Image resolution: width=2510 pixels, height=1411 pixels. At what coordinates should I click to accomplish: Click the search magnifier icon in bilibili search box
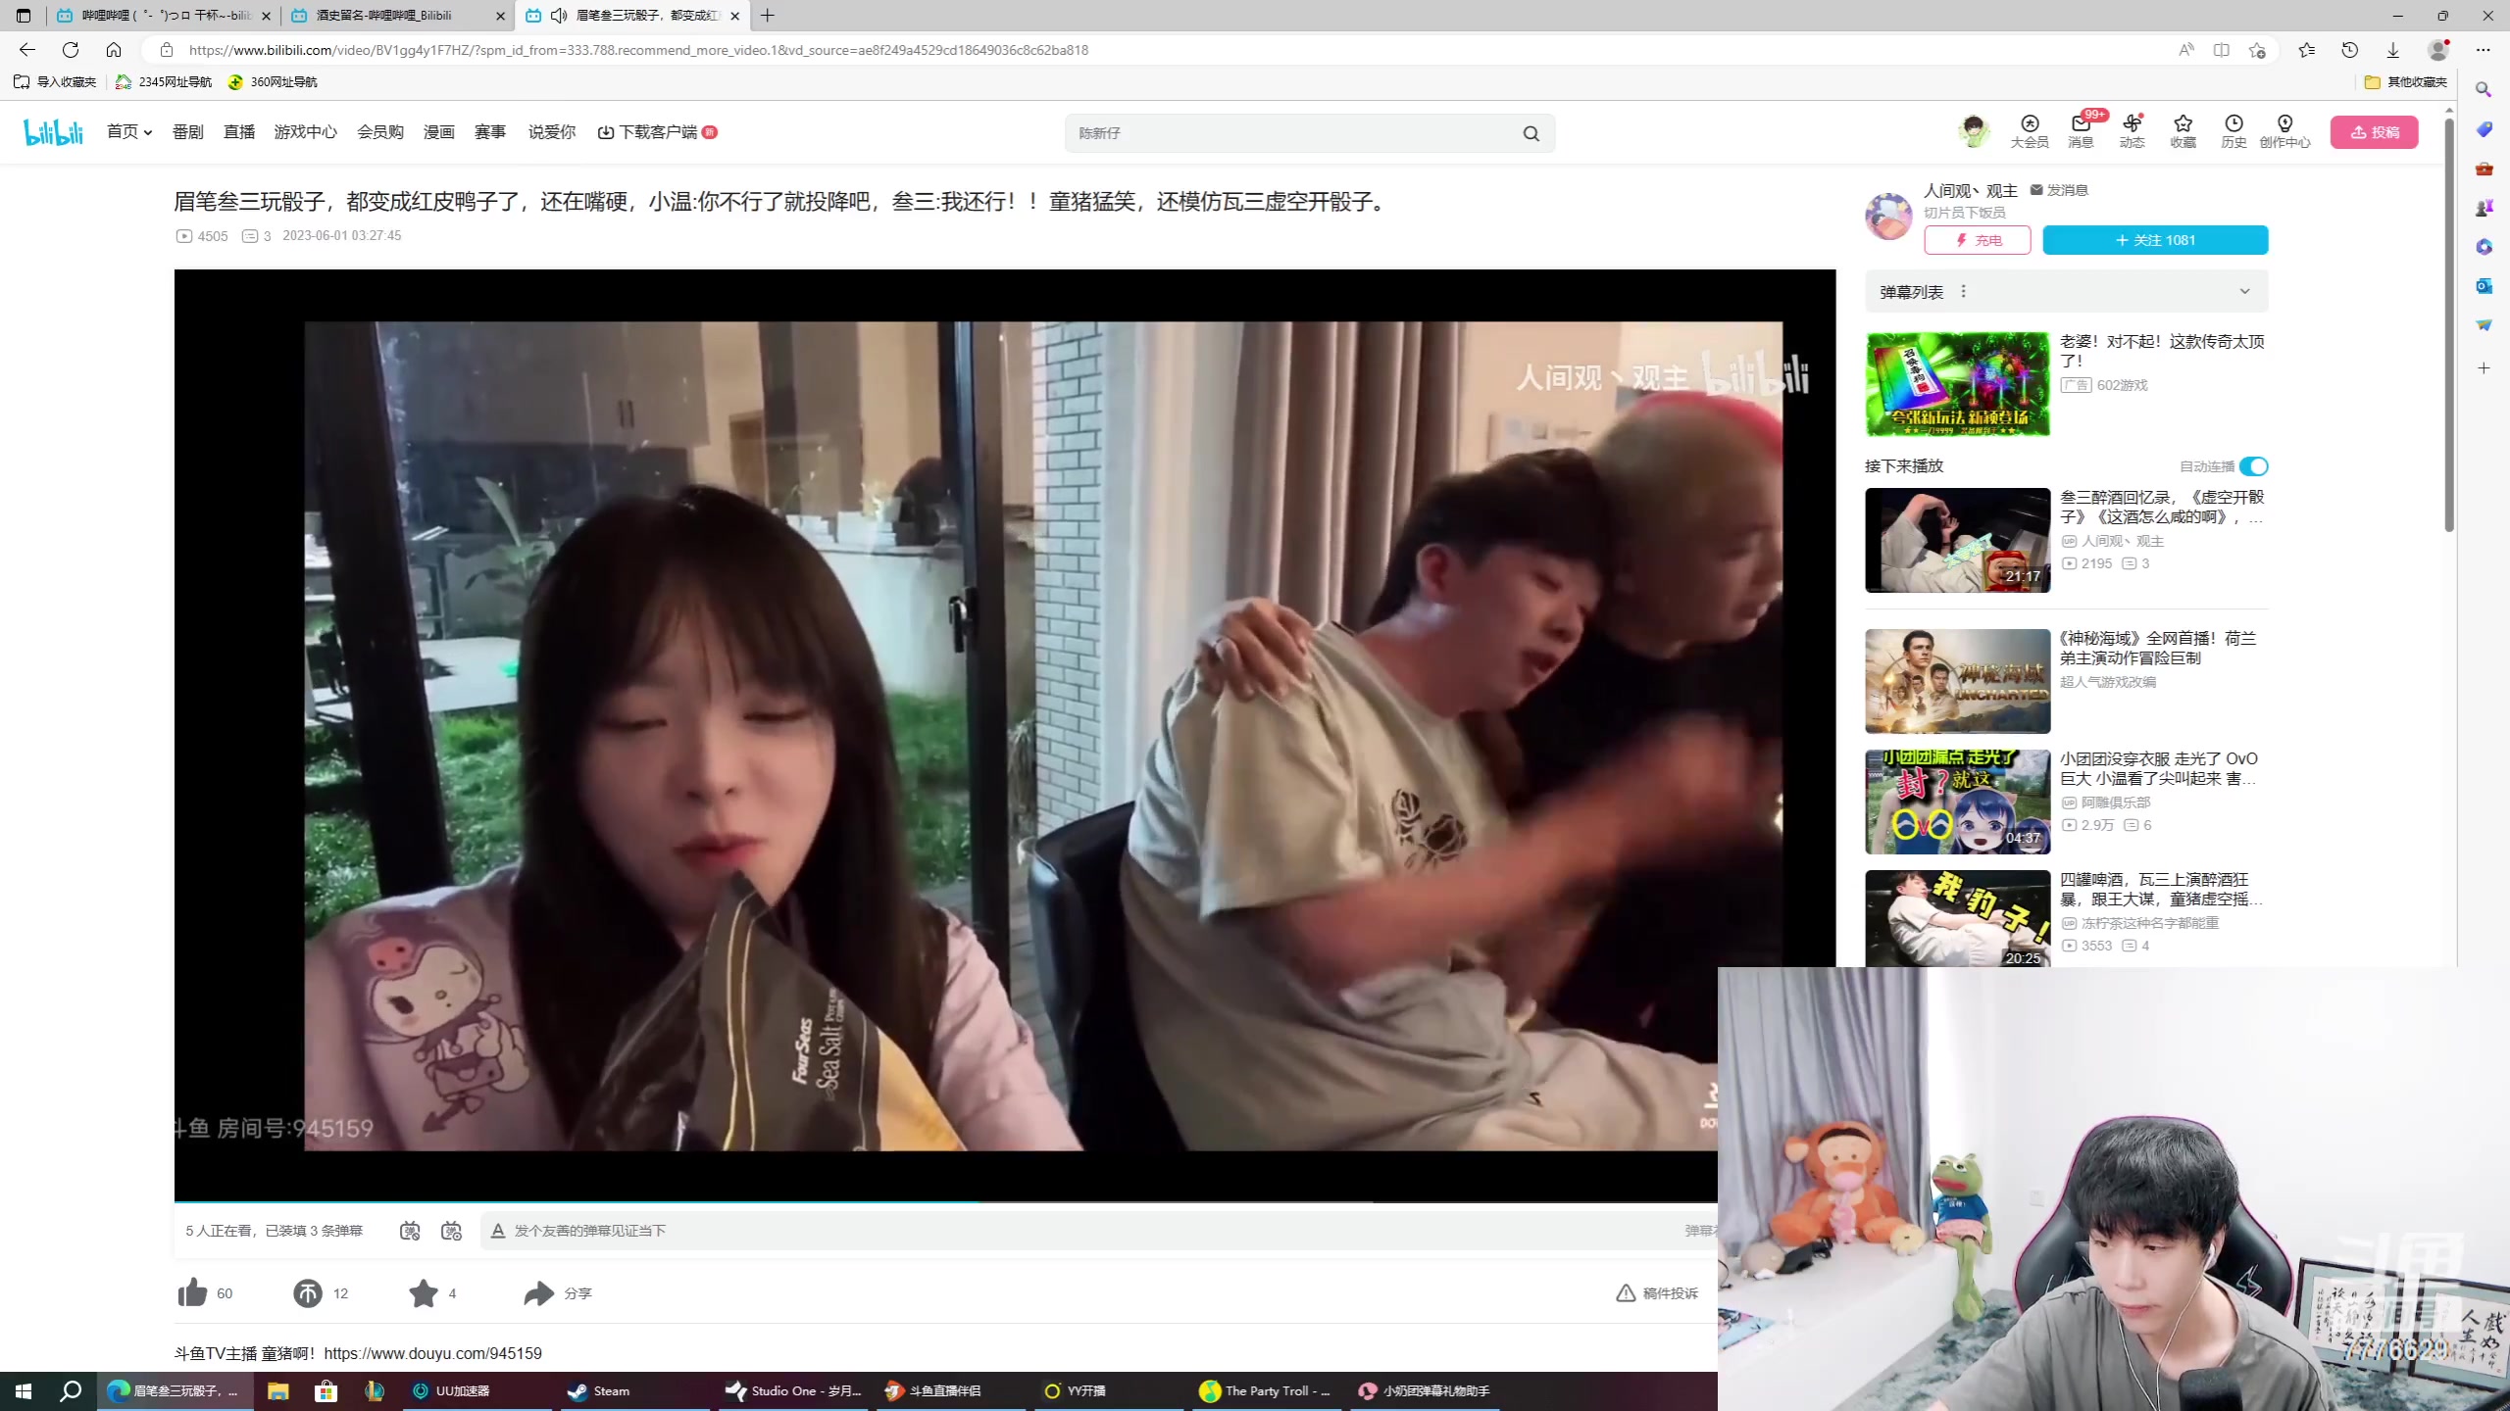(x=1531, y=133)
